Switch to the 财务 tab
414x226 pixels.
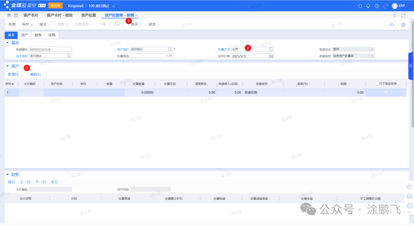[38, 35]
